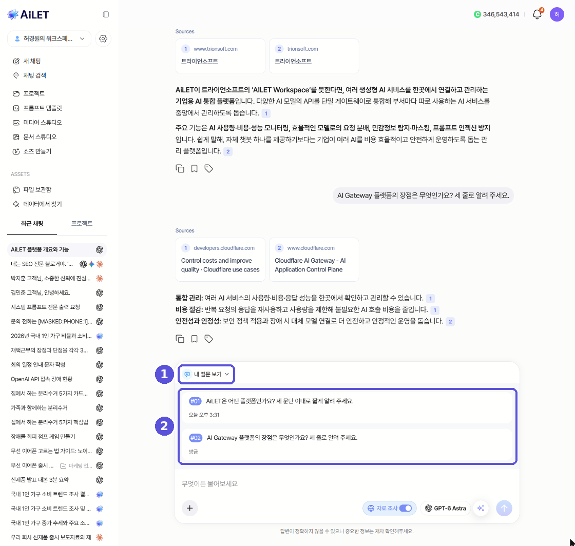The image size is (575, 546).
Task: Open chat '신제품 발표 대본 3분 요약'
Action: click(x=57, y=480)
